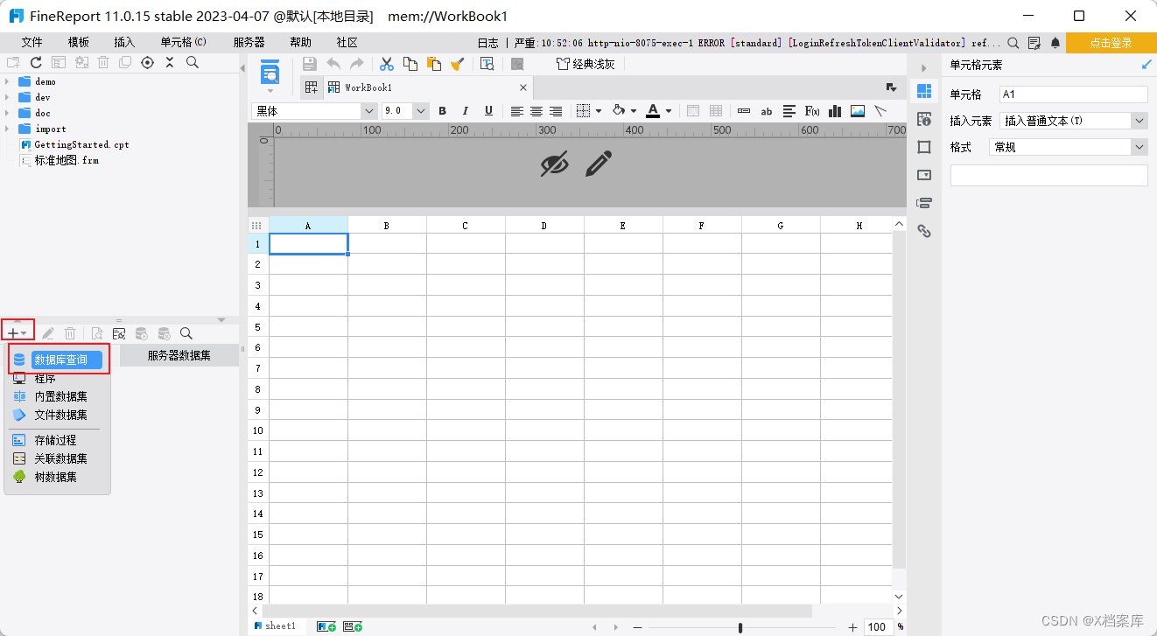Open the 社区 menu
1157x636 pixels.
(347, 42)
